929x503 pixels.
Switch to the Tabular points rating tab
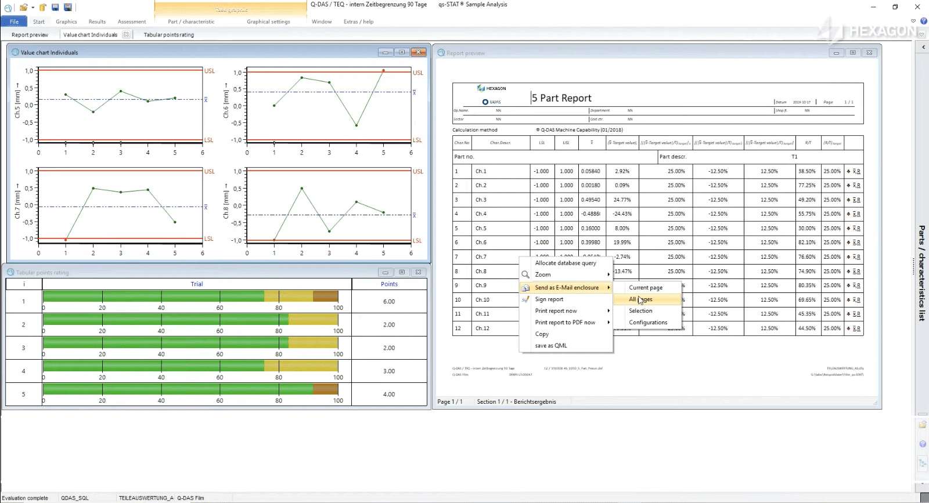(x=168, y=35)
